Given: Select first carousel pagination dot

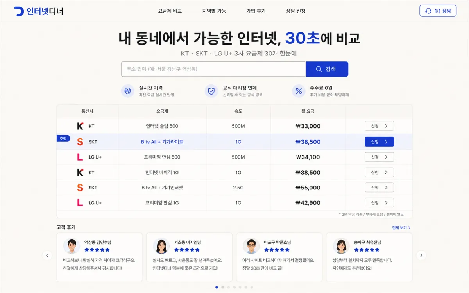Looking at the screenshot, I should (x=217, y=287).
